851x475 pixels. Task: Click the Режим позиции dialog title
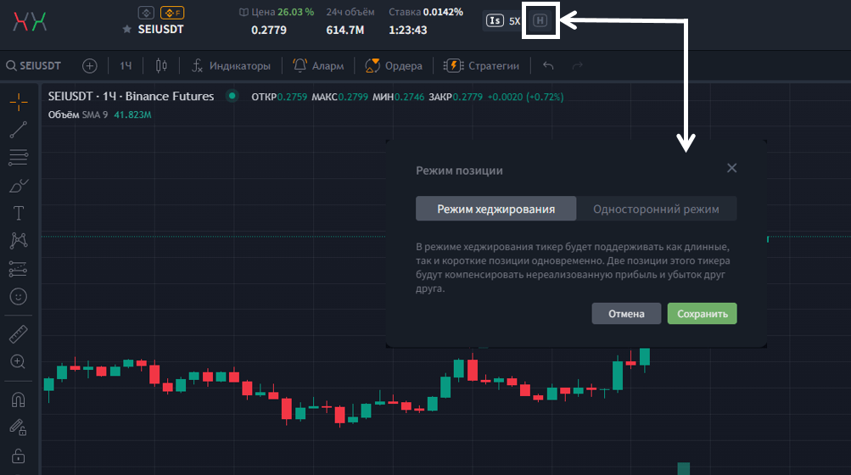pyautogui.click(x=459, y=170)
